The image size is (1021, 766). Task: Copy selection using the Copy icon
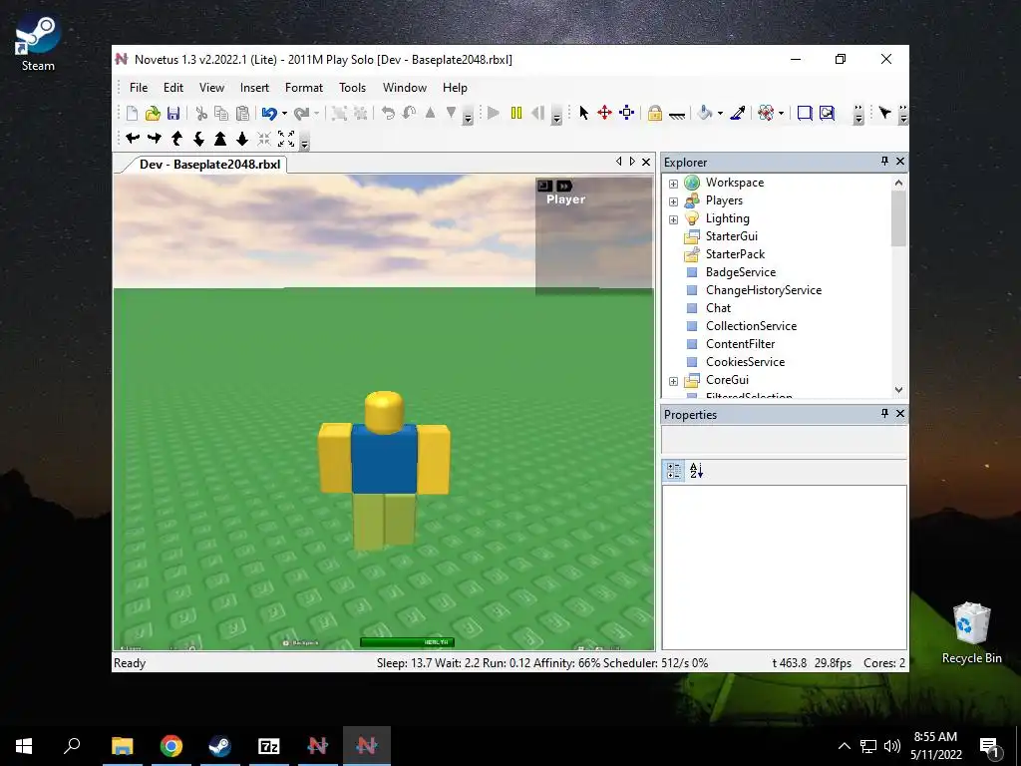click(x=222, y=114)
